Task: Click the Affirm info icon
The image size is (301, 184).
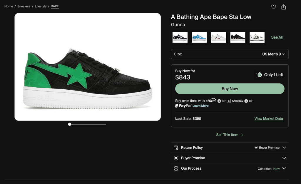Action: click(x=219, y=101)
